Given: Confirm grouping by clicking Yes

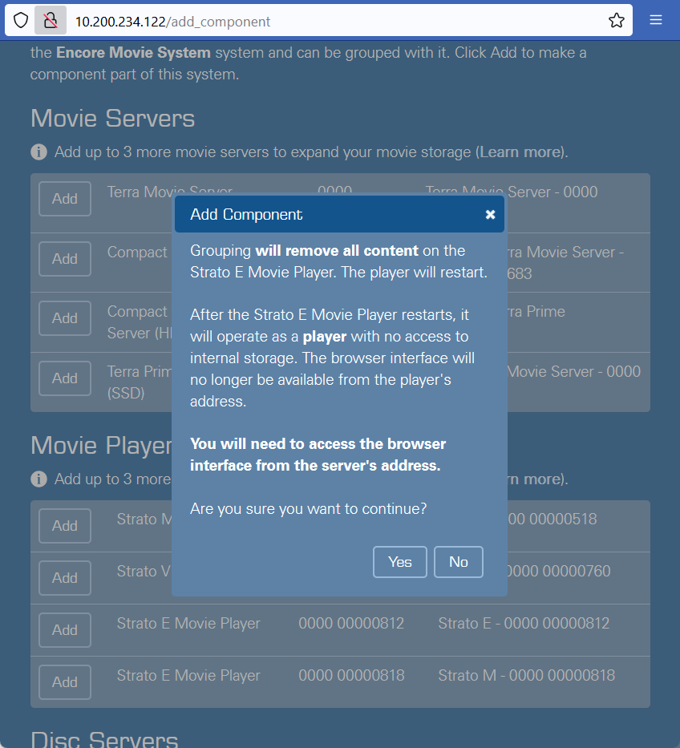Looking at the screenshot, I should click(399, 562).
